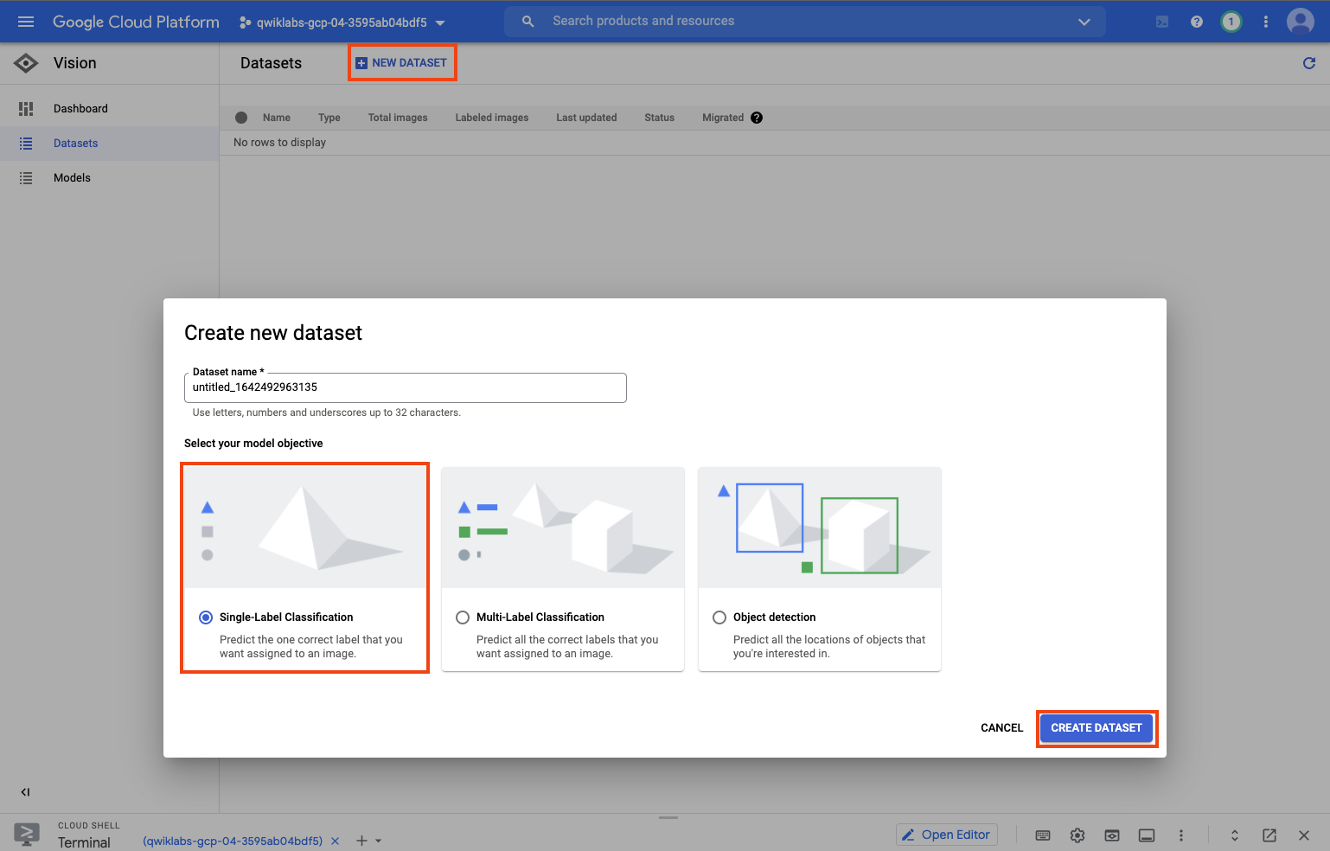Grab the Cloud Shell panel resize handle
The image size is (1330, 851).
pos(668,817)
